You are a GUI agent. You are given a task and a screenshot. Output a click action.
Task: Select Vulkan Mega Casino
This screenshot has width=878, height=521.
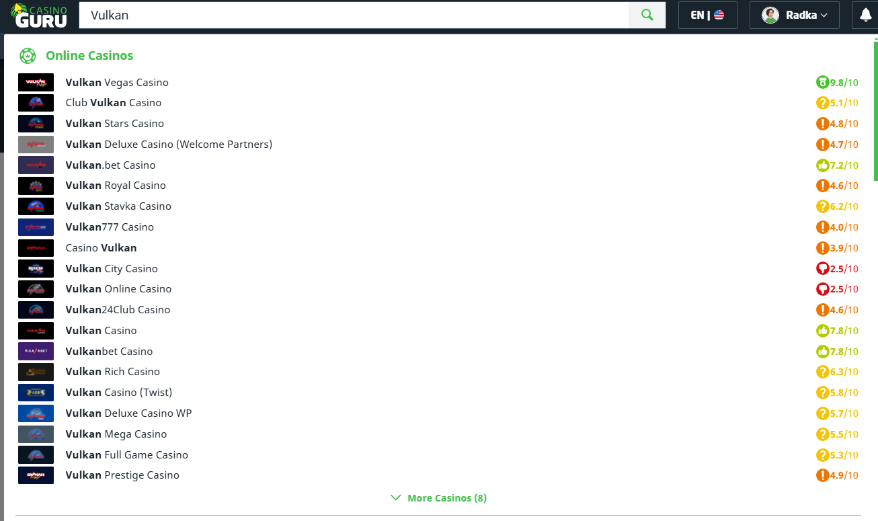(x=116, y=434)
